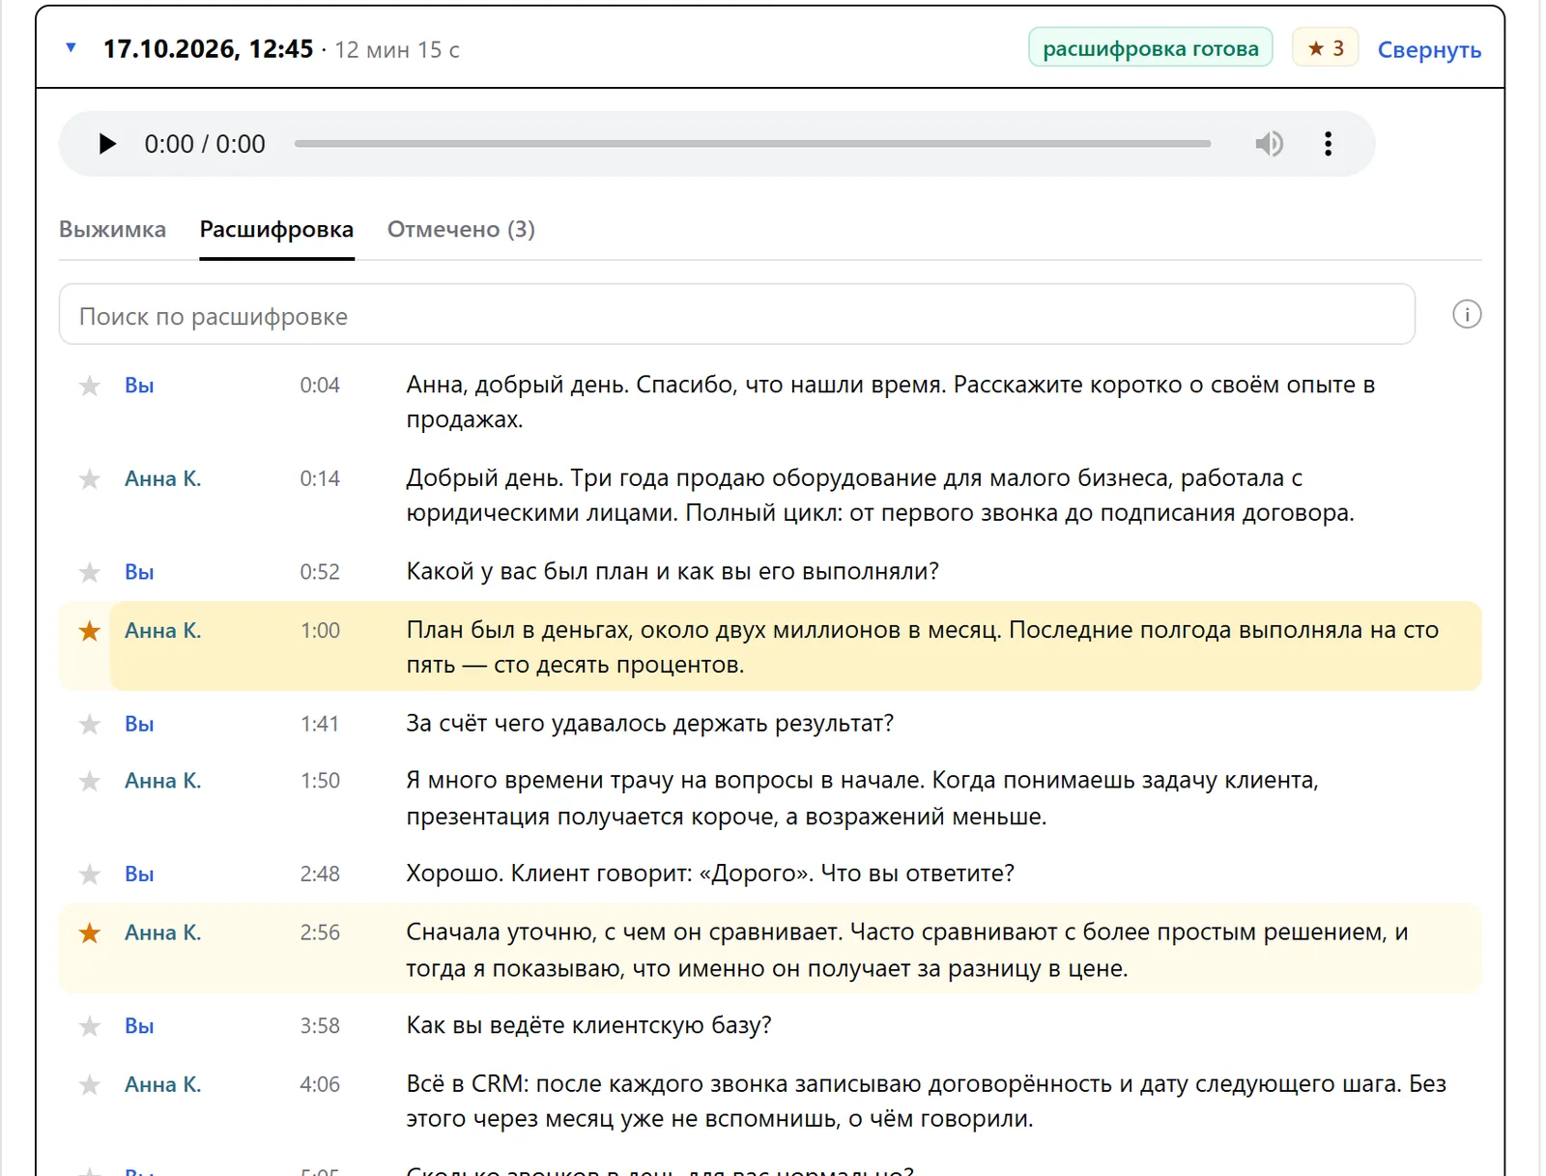Click text 'Как вы ведёте клиентскую базу?'
The height and width of the screenshot is (1176, 1546).
pyautogui.click(x=588, y=1025)
